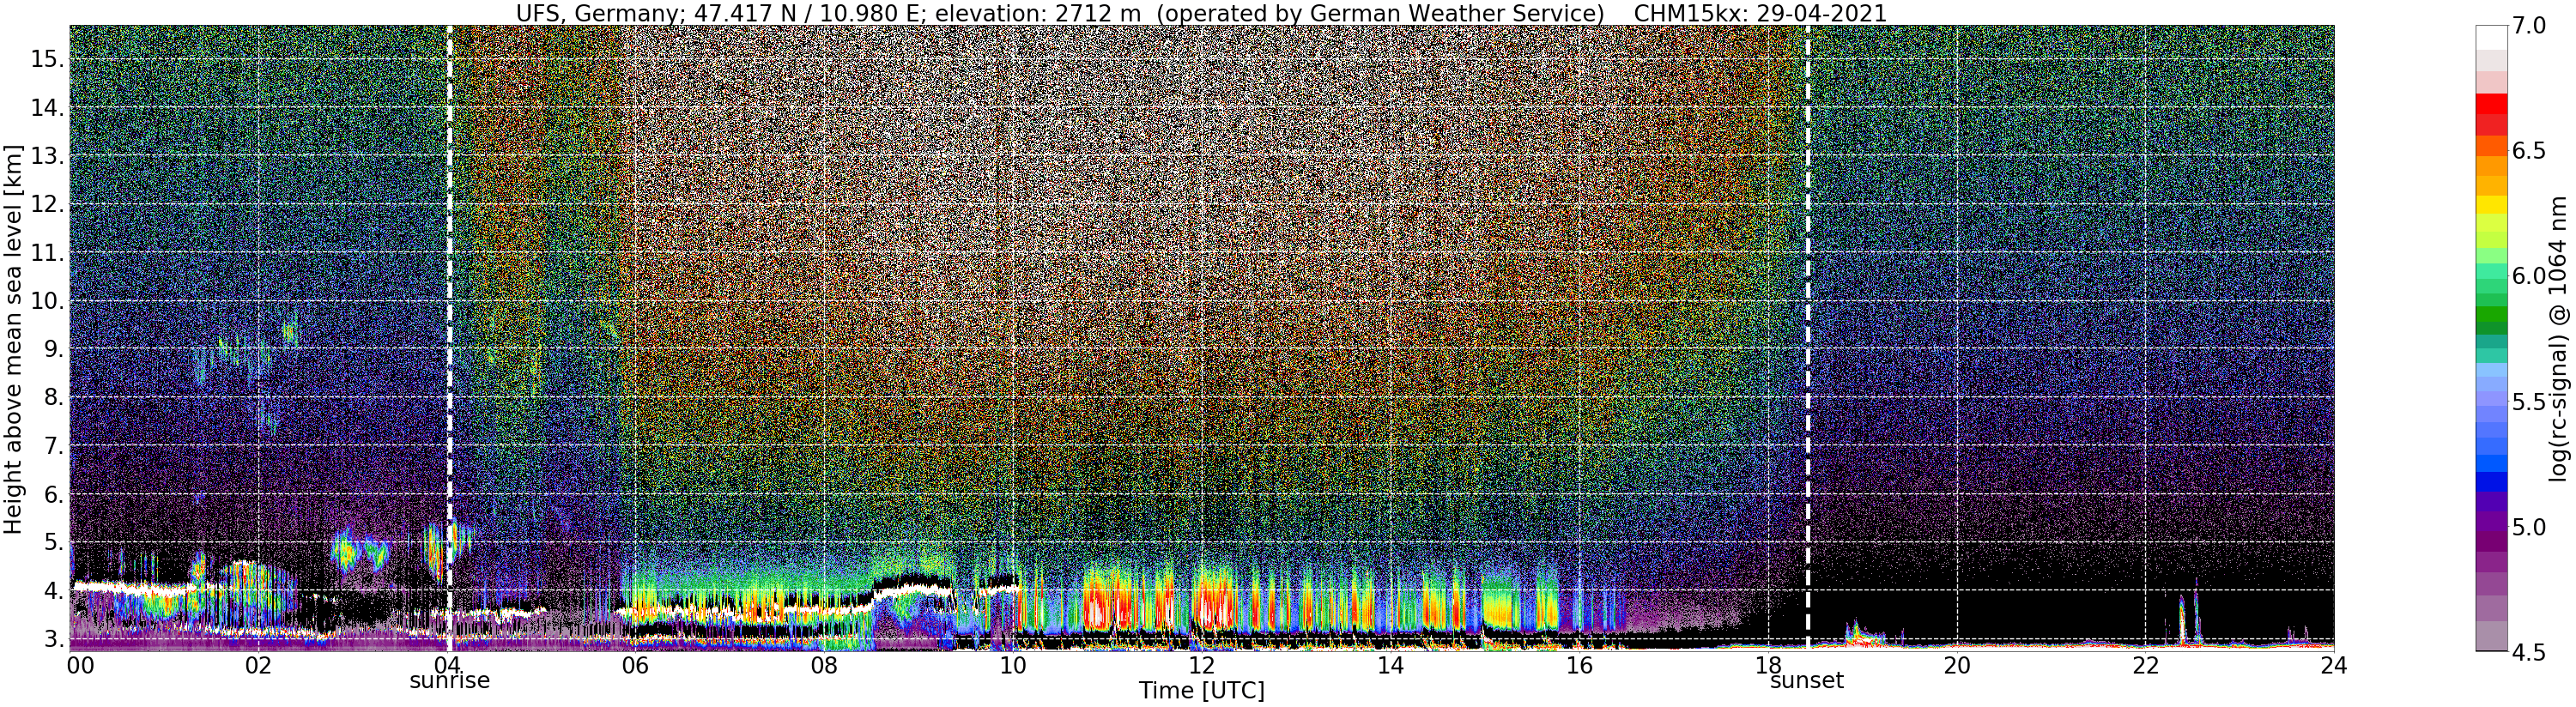Image resolution: width=2576 pixels, height=707 pixels.
Task: Click the "12" time axis tick label
Action: point(1202,665)
